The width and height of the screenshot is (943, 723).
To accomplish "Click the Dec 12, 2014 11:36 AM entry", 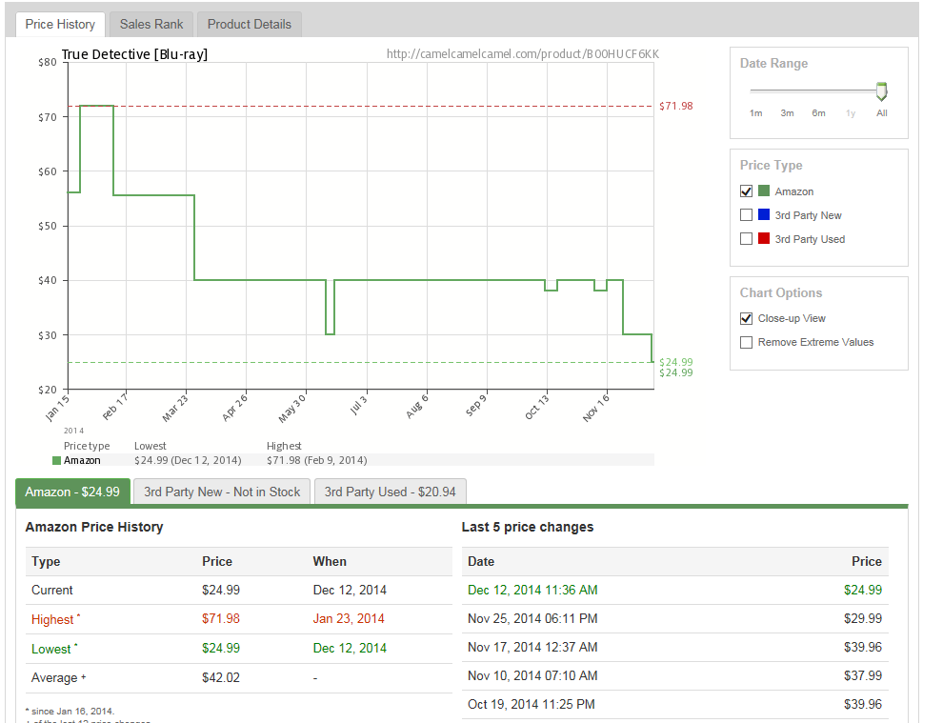I will pos(532,590).
